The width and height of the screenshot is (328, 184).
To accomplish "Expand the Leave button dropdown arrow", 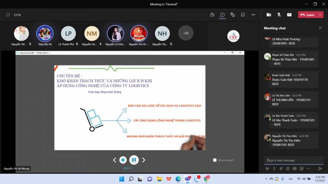I will point(320,15).
